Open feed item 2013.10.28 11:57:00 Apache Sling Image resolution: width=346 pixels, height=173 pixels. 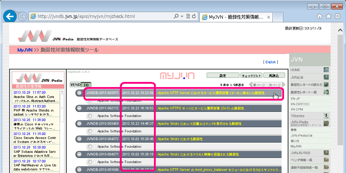coord(36,97)
